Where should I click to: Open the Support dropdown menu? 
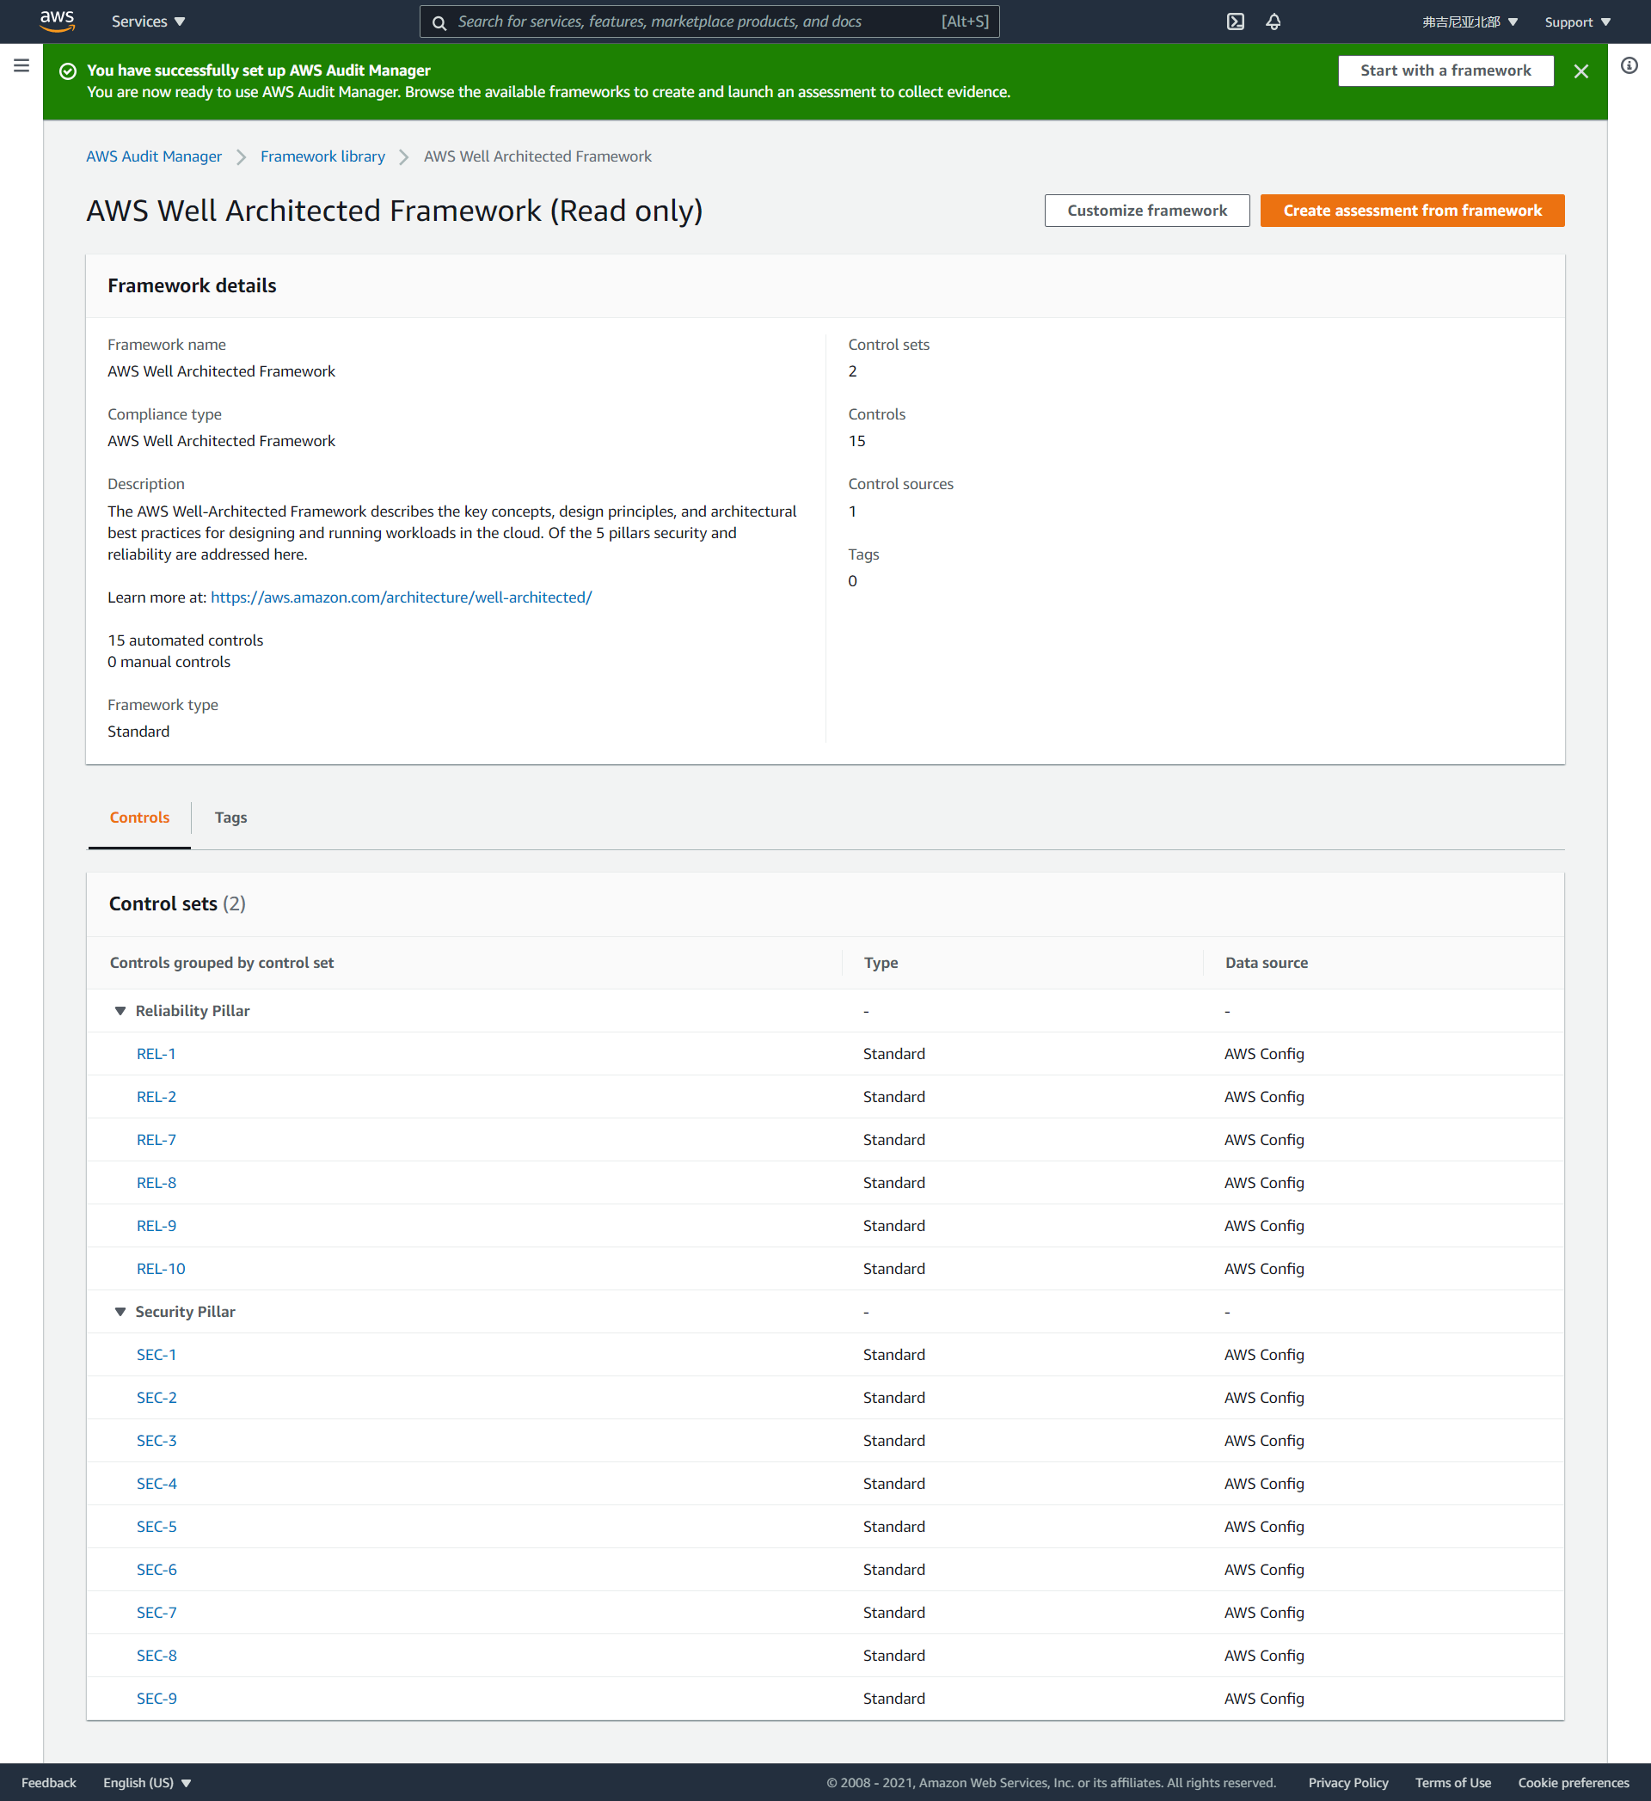click(1576, 21)
